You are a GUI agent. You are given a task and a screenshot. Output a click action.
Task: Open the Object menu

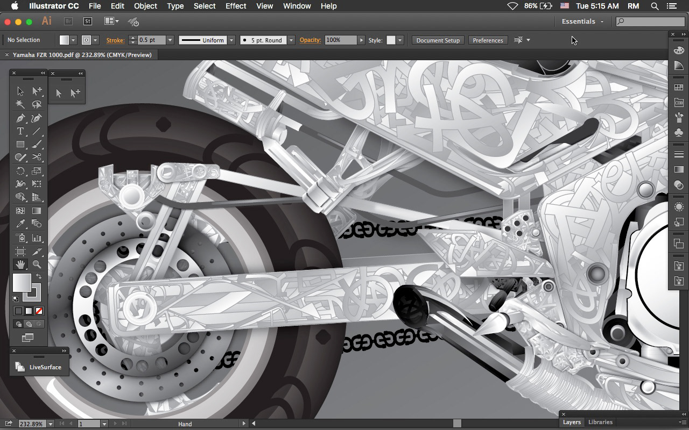coord(145,6)
